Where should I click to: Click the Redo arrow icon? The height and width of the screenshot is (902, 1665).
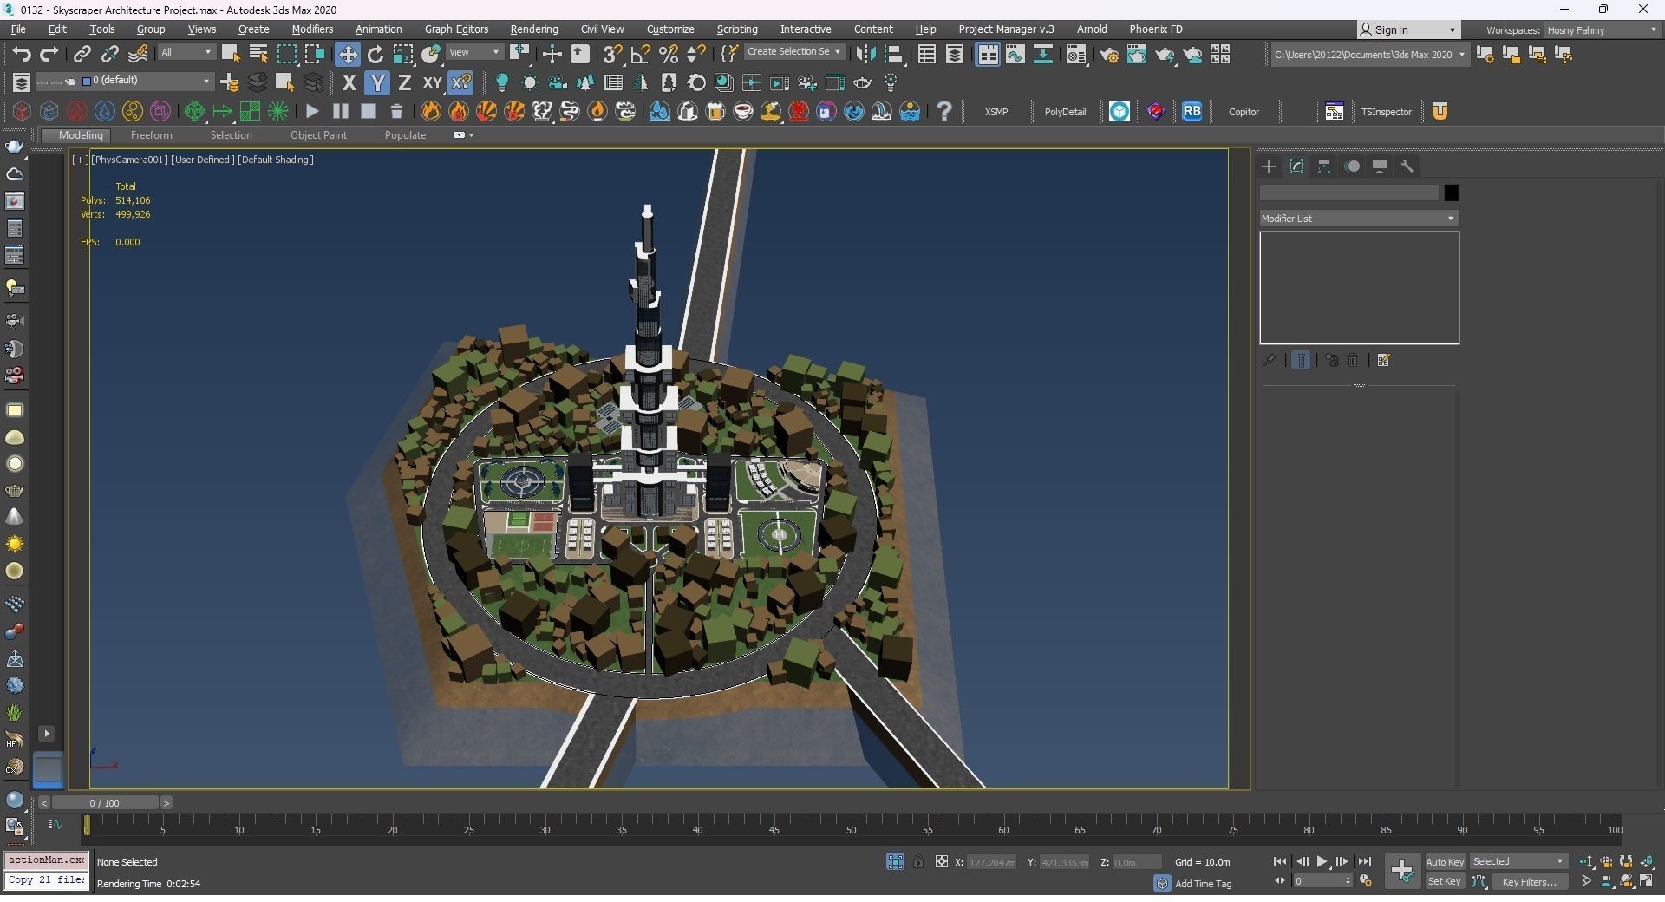coord(49,55)
